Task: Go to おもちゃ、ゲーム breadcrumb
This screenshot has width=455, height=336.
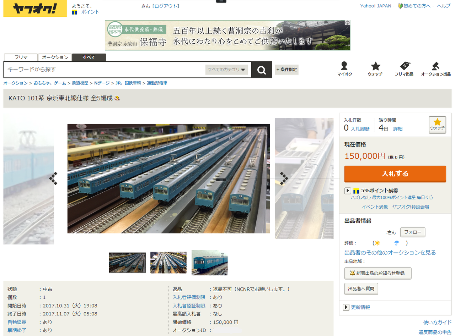Action: coord(50,83)
